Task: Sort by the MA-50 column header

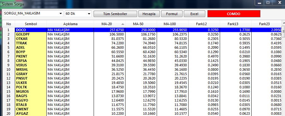Action: (141, 24)
